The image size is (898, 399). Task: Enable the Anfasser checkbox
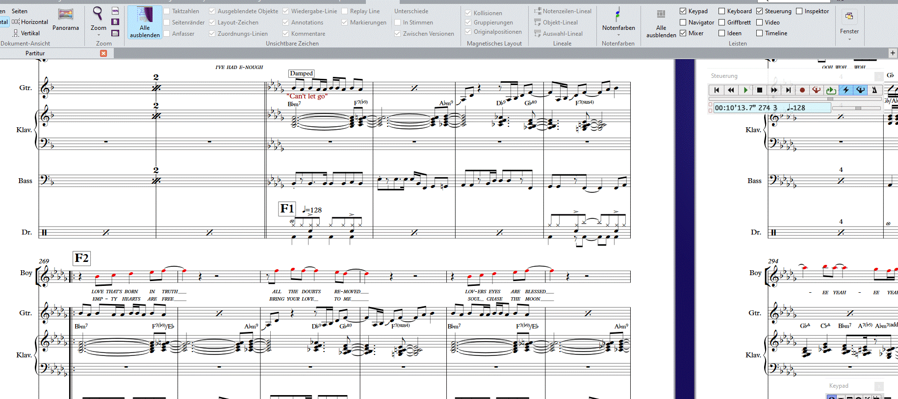pos(167,34)
